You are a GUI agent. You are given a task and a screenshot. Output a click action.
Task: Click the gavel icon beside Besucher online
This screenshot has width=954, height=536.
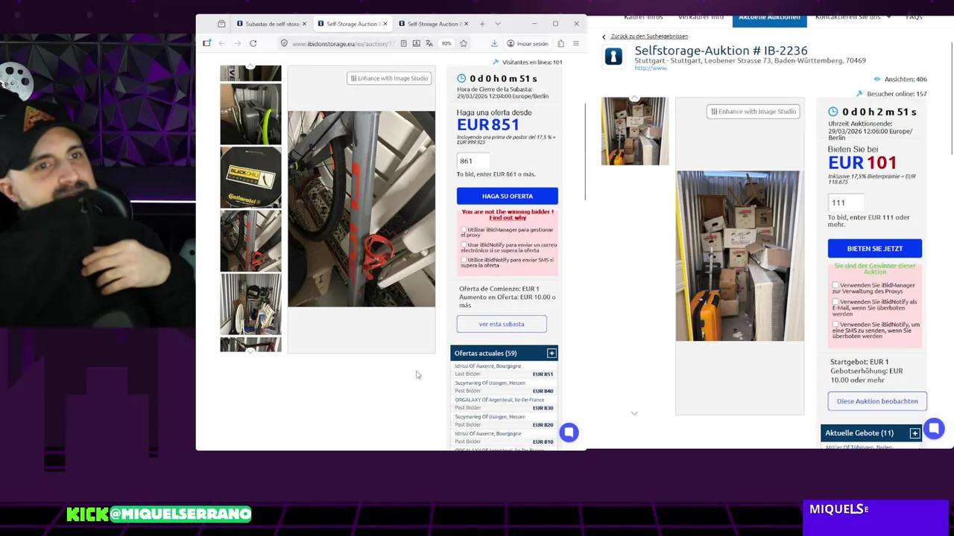click(859, 94)
